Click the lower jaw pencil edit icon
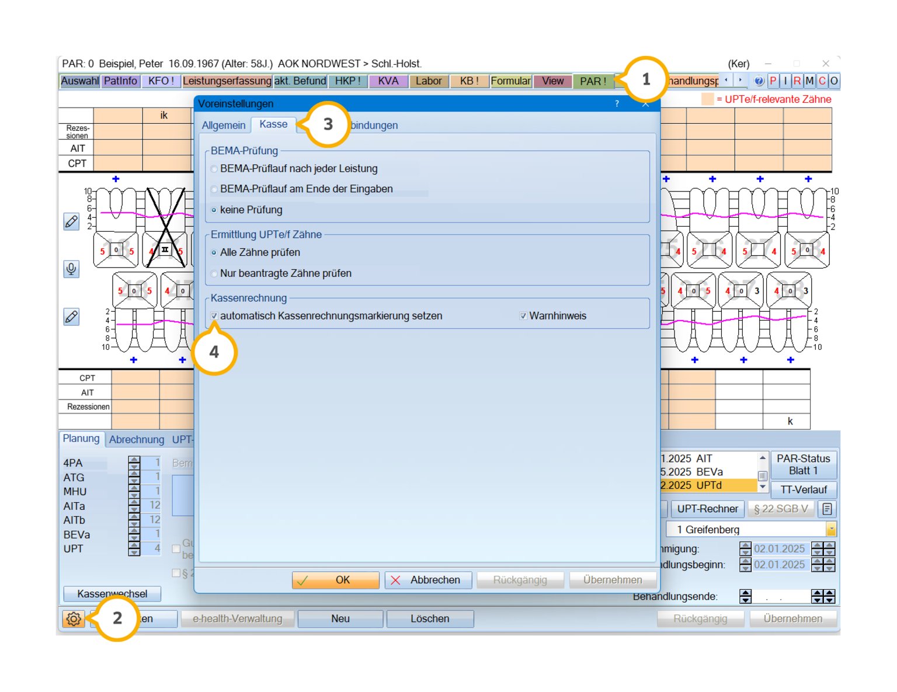Screen dimensions: 897x692 click(x=71, y=317)
